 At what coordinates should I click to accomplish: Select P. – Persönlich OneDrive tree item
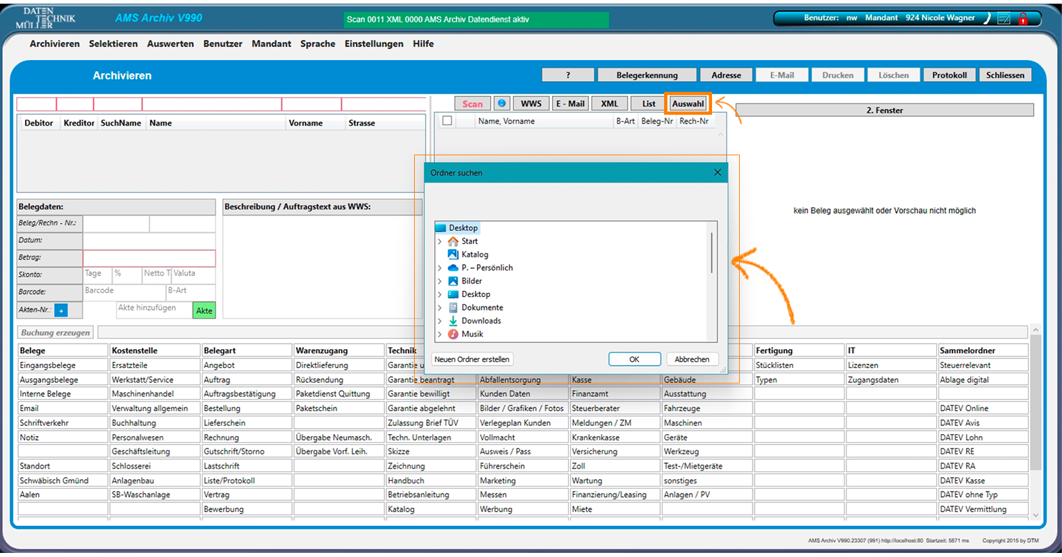(486, 268)
